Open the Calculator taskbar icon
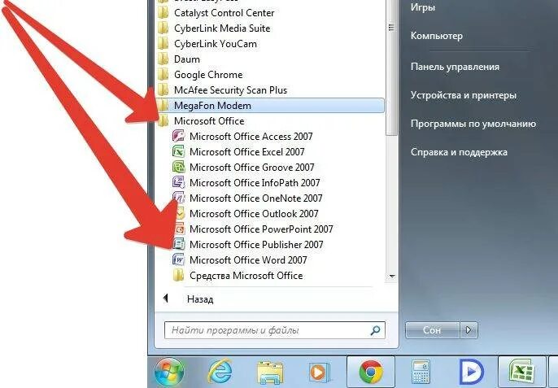Viewport: 558px width, 388px height. 421,373
